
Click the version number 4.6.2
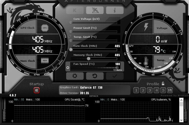(13, 95)
